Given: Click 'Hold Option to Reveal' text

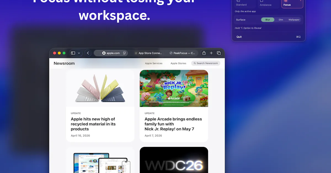Looking at the screenshot, I should pyautogui.click(x=248, y=28).
